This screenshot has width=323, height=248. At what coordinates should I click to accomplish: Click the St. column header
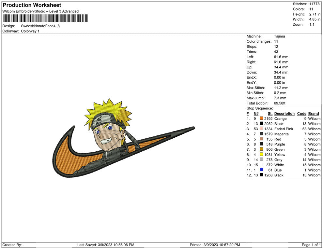point(270,113)
